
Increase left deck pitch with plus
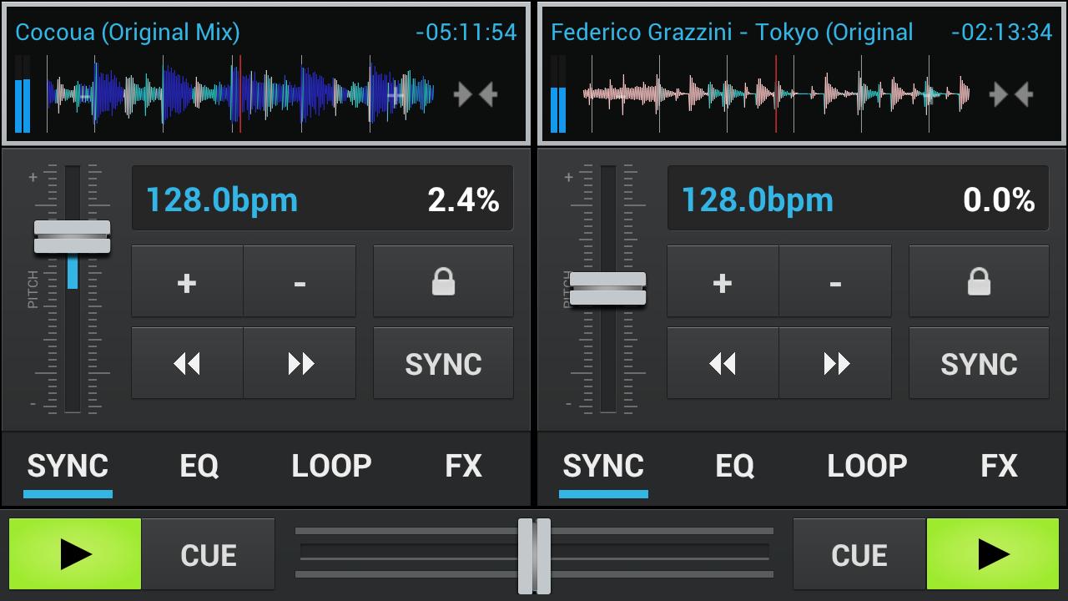tap(187, 281)
